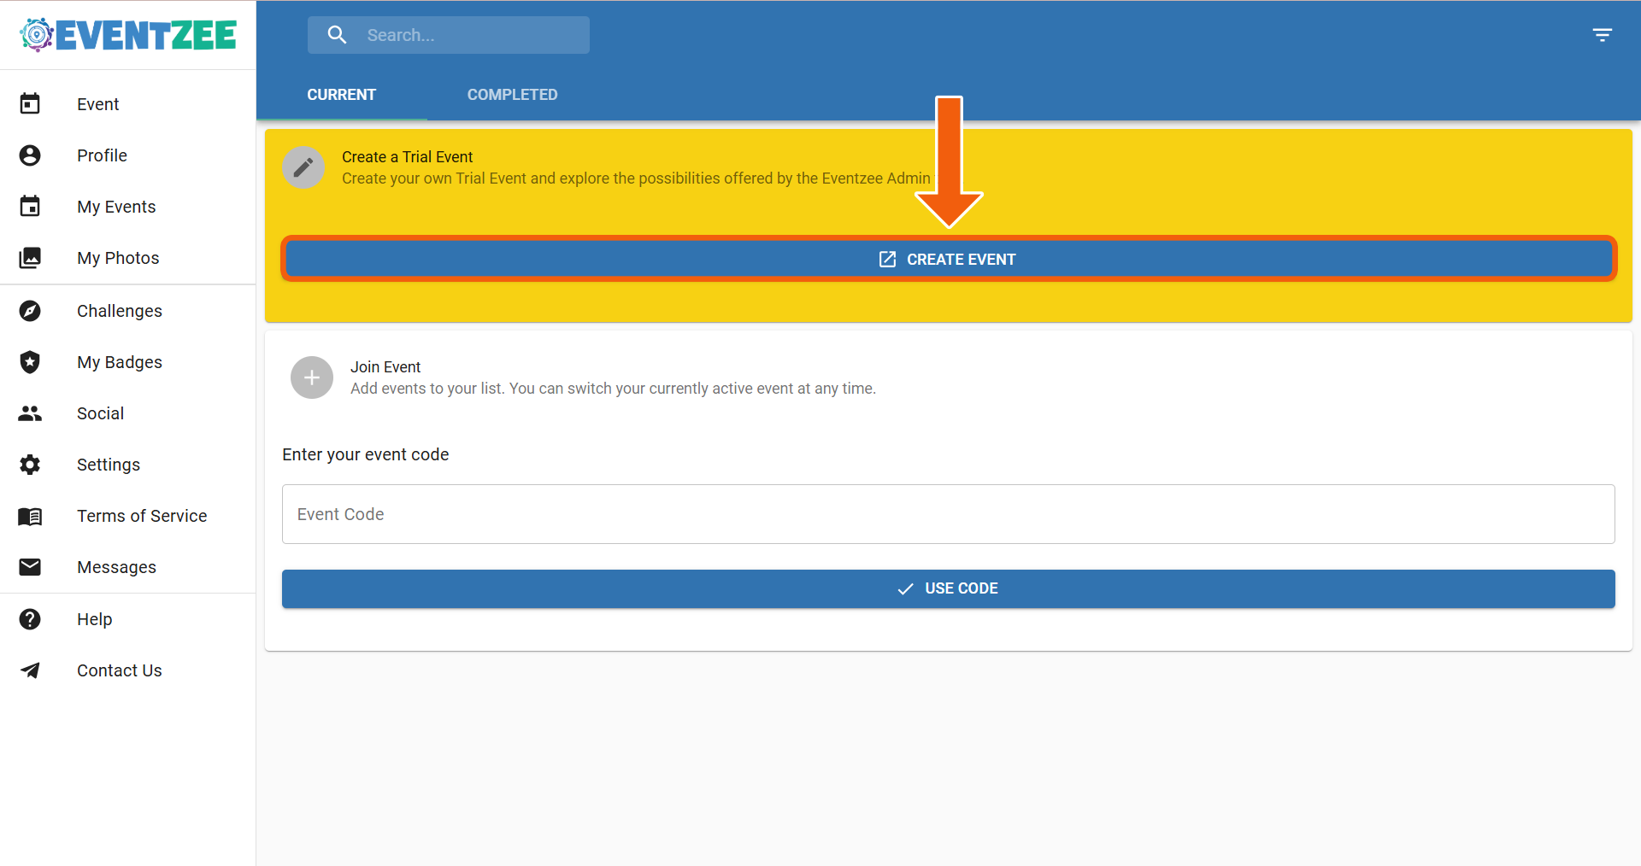The width and height of the screenshot is (1641, 866).
Task: Click the 'Join Event' heading
Action: coord(385,367)
